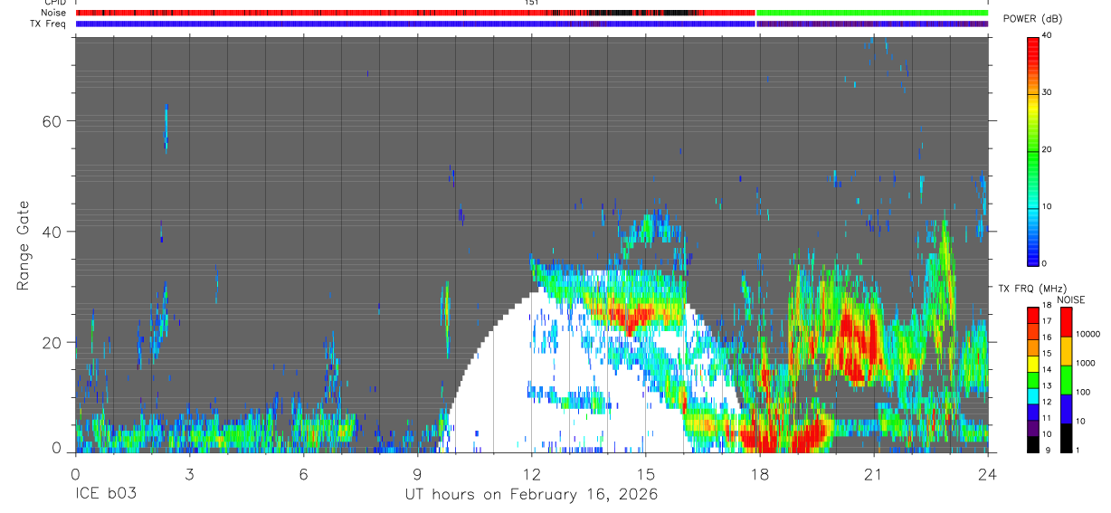The height and width of the screenshot is (513, 1111).
Task: Click the green section of Noise bar
Action: (872, 13)
